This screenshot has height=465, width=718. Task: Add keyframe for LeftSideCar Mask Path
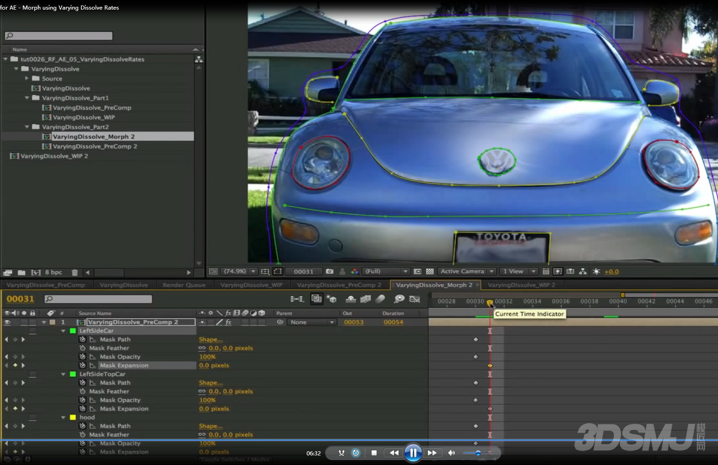pos(15,339)
